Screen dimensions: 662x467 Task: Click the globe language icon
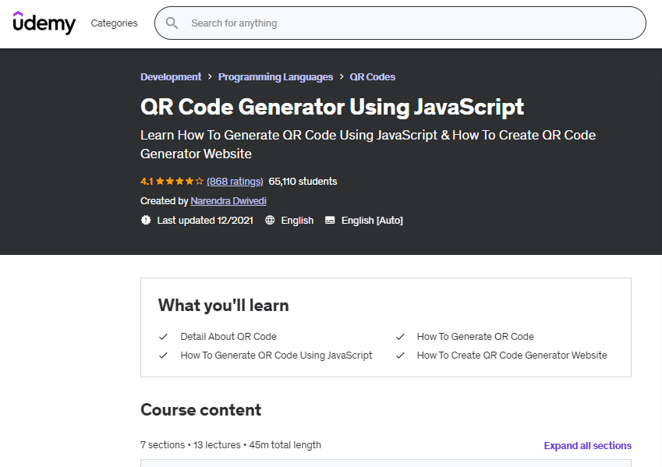[x=270, y=221]
